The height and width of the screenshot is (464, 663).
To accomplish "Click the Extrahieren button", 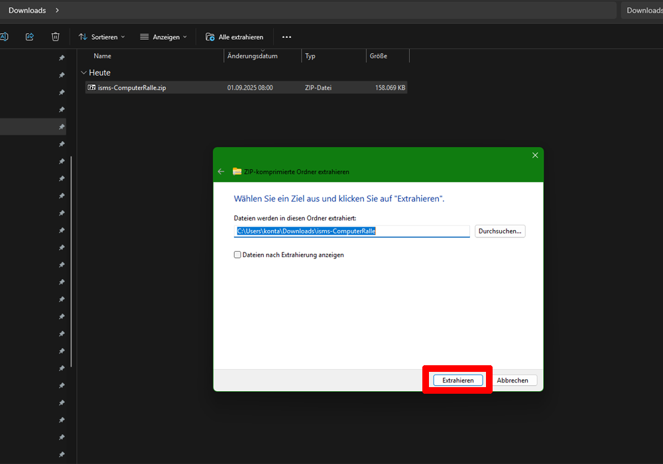I will 458,380.
